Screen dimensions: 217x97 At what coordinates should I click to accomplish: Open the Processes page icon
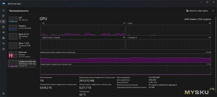pos(4,16)
